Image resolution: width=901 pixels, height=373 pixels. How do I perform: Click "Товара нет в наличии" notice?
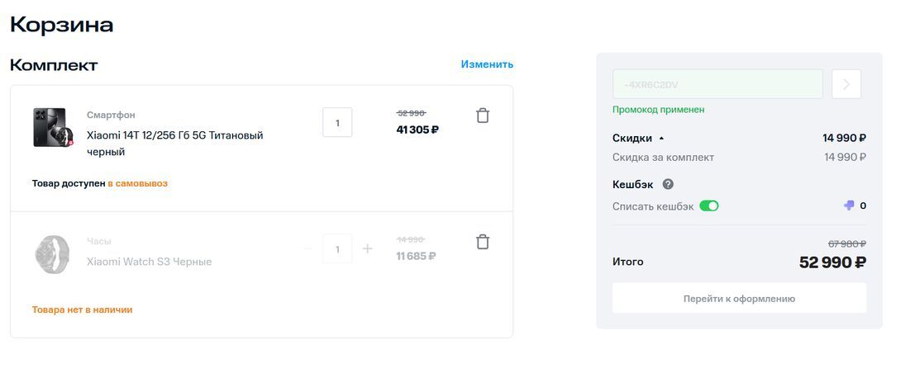tap(82, 310)
